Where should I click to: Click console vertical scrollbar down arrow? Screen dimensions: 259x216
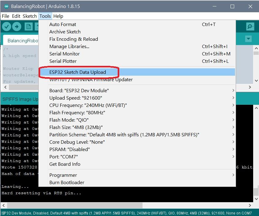point(256,199)
